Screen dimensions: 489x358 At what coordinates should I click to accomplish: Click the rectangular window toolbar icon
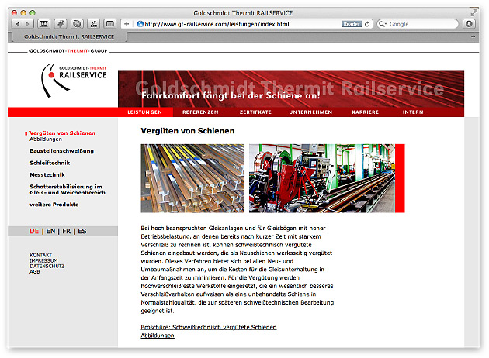click(109, 24)
